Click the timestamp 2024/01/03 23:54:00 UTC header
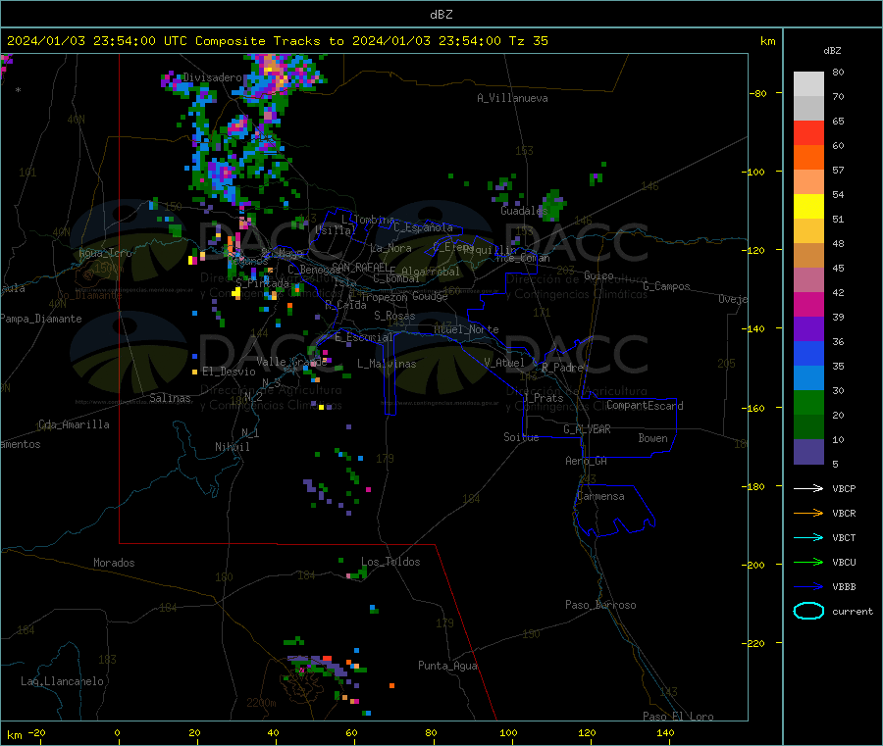Viewport: 883px width, 746px height. (x=97, y=41)
